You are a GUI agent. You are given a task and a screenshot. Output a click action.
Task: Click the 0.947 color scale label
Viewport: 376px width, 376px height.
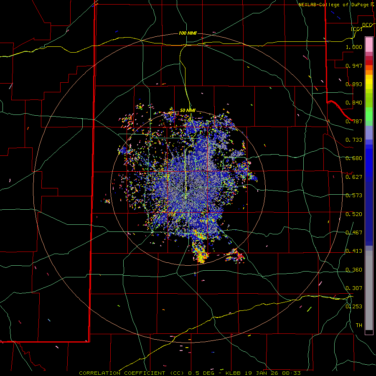click(x=354, y=66)
